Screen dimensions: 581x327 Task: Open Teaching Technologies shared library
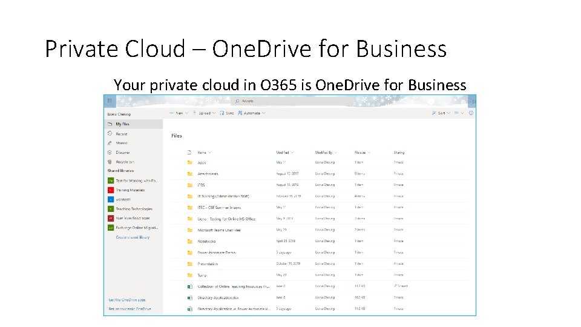(134, 209)
